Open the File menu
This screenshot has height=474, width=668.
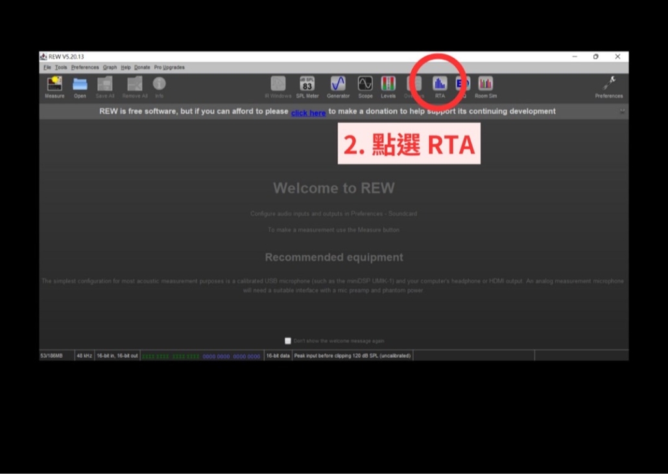[x=47, y=68]
